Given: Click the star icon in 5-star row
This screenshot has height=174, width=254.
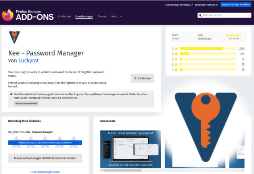Looking at the screenshot, I should coord(176,48).
